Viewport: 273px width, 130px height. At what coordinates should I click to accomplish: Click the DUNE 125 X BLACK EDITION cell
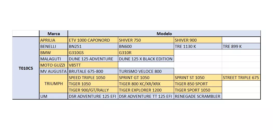click(x=146, y=59)
